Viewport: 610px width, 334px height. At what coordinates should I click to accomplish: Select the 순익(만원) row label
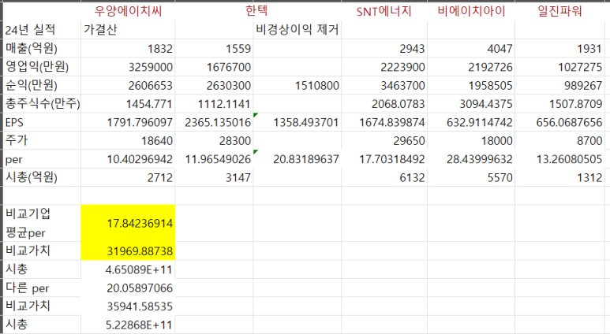[42, 85]
